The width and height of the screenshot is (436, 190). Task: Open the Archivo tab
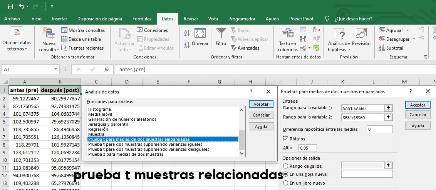[x=12, y=19]
